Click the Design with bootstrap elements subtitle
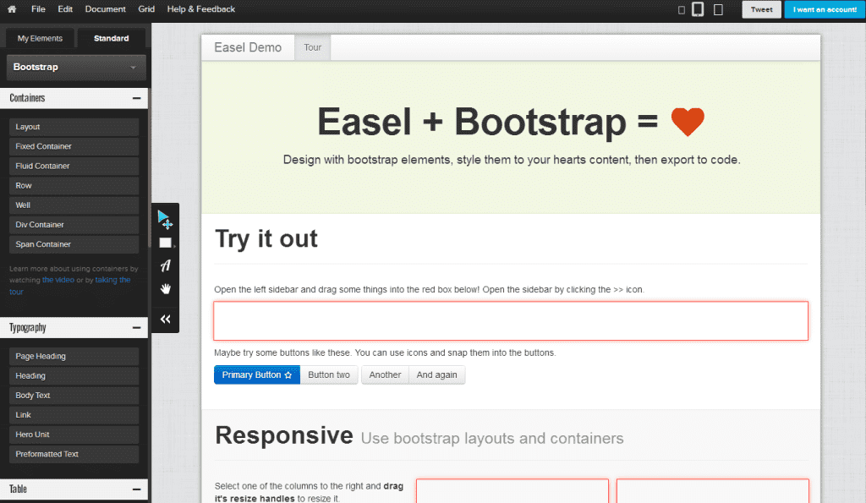The image size is (866, 503). [512, 160]
